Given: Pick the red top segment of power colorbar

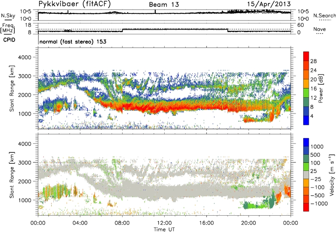Looking at the screenshot, I should pyautogui.click(x=306, y=56).
